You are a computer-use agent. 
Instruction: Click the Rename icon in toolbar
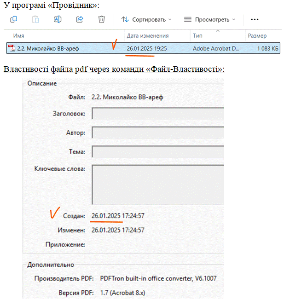[x=58, y=19]
